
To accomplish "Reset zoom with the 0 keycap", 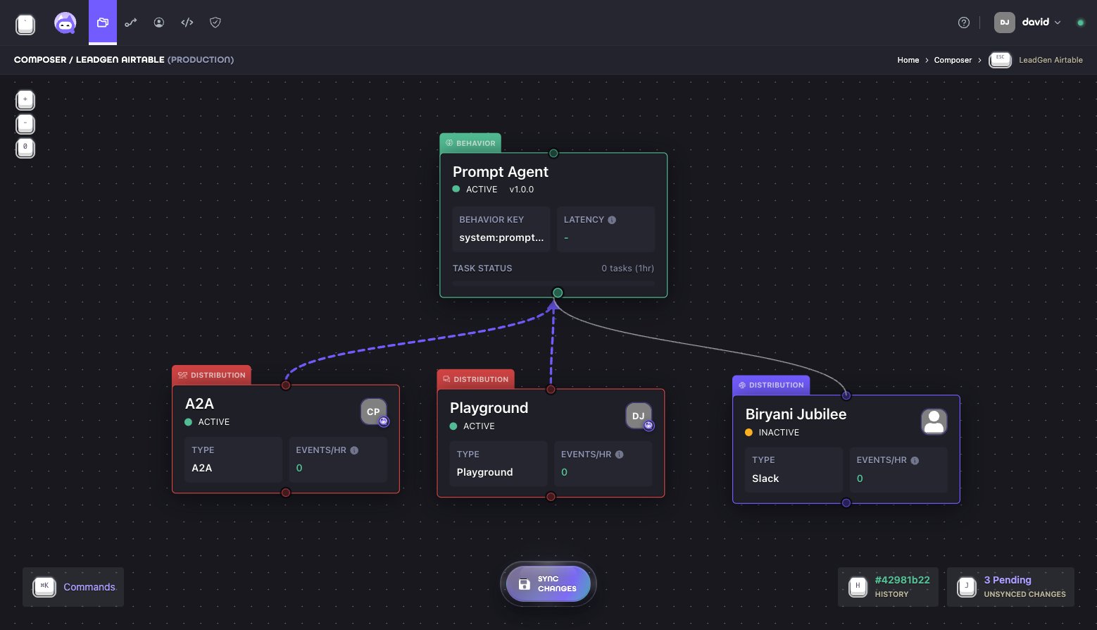I will point(25,148).
